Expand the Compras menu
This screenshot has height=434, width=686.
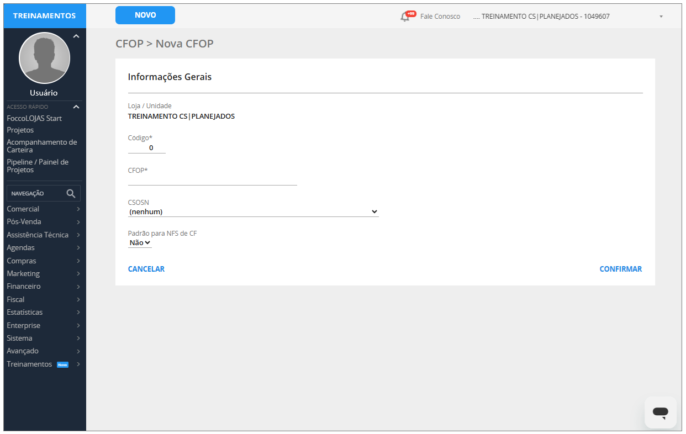coord(44,261)
